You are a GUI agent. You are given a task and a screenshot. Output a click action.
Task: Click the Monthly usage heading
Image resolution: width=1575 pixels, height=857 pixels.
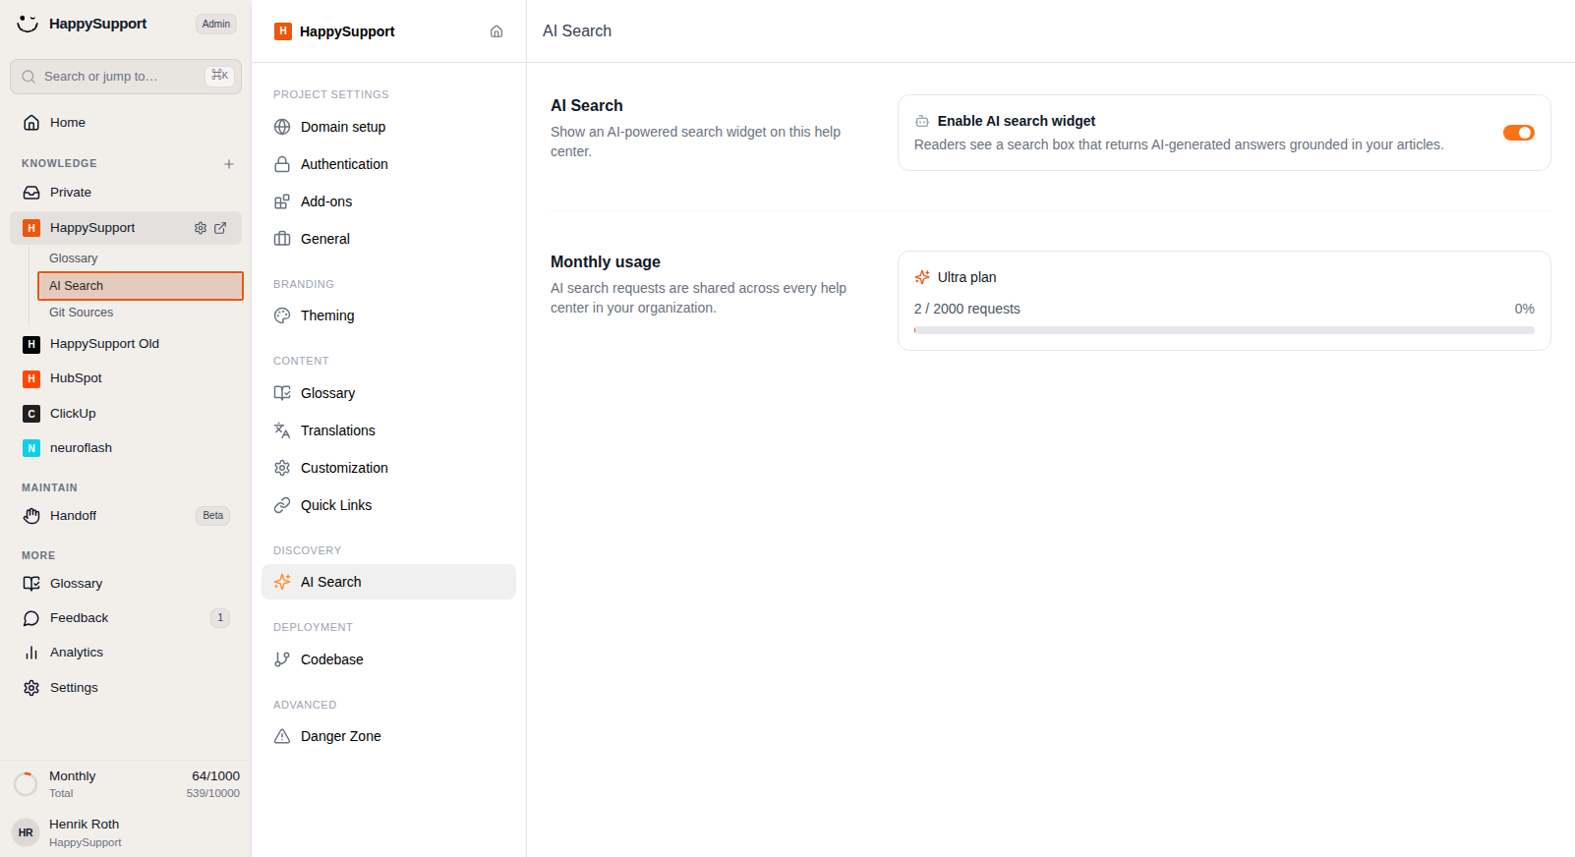[x=606, y=261]
